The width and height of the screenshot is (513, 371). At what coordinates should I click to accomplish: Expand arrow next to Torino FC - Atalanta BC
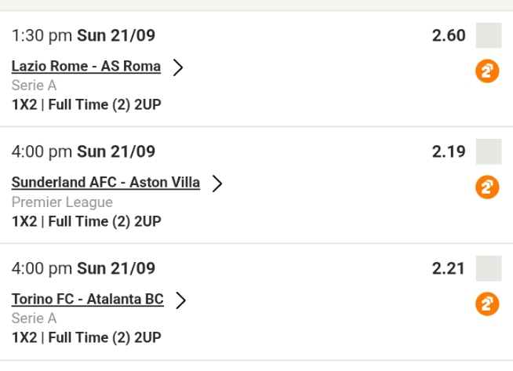[181, 300]
